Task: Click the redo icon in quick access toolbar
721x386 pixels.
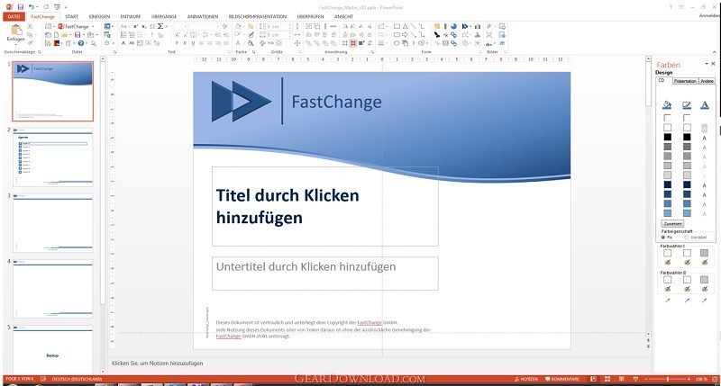Action: 46,7
